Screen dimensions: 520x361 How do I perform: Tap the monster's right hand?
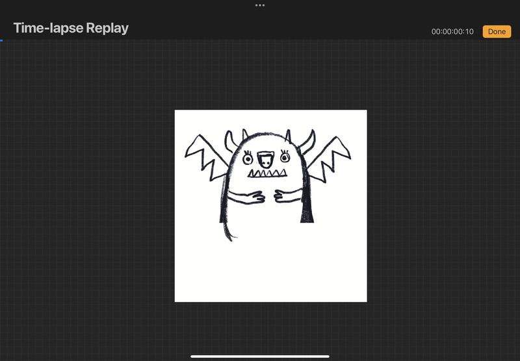(x=283, y=195)
